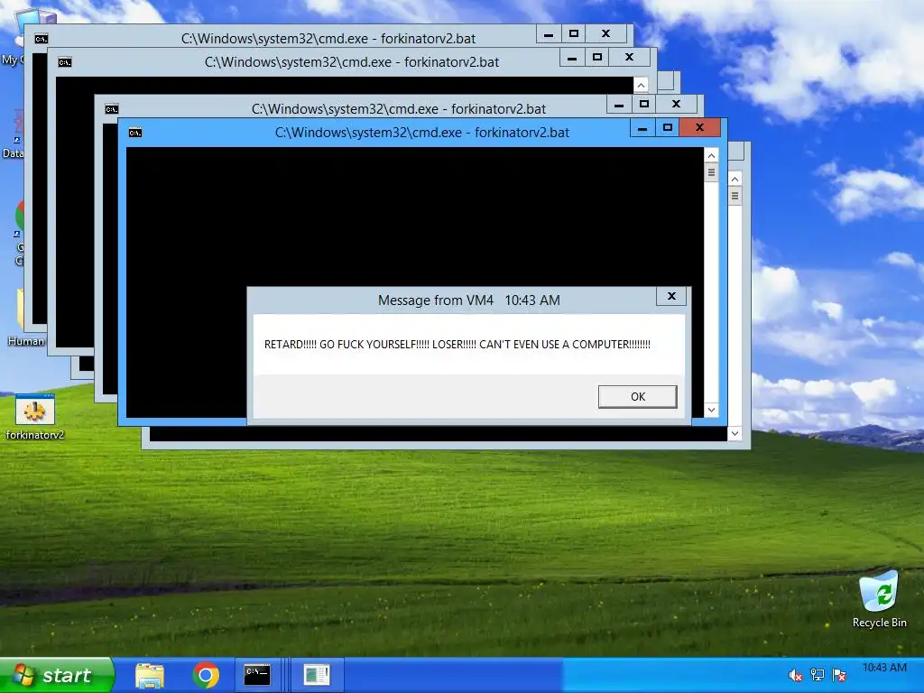Close the Message from VM4 dialog
Viewport: 924px width, 693px height.
pyautogui.click(x=671, y=296)
